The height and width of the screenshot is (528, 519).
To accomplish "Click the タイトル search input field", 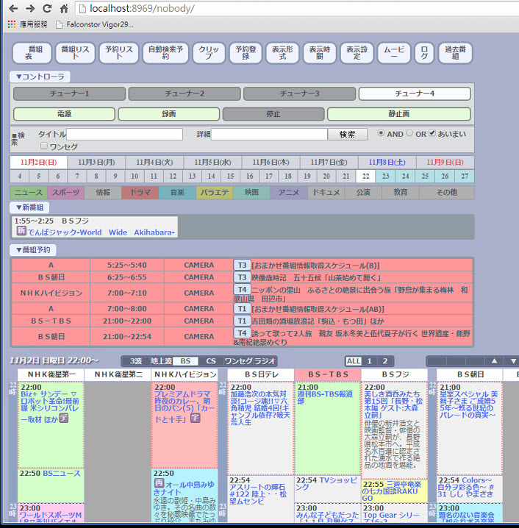I will pyautogui.click(x=124, y=134).
